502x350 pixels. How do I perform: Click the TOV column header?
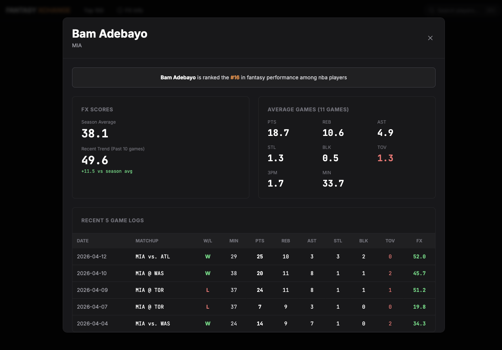coord(390,241)
